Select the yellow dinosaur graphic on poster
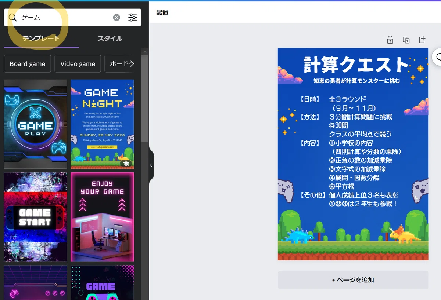 click(405, 234)
